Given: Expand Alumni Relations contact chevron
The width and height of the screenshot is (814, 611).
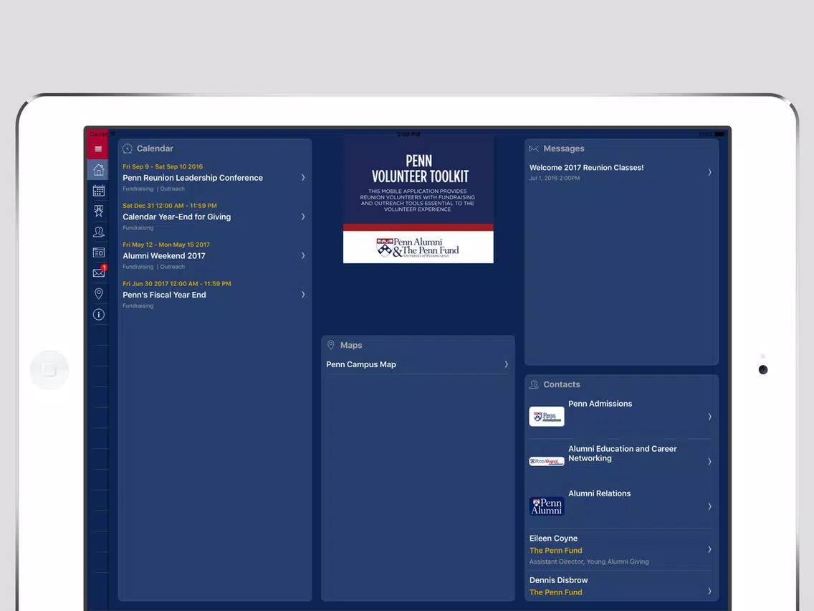Looking at the screenshot, I should coord(709,506).
